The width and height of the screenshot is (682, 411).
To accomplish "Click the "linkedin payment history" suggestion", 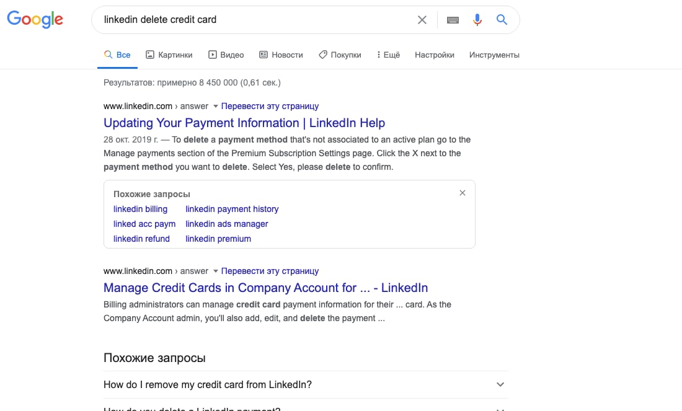I will (232, 209).
